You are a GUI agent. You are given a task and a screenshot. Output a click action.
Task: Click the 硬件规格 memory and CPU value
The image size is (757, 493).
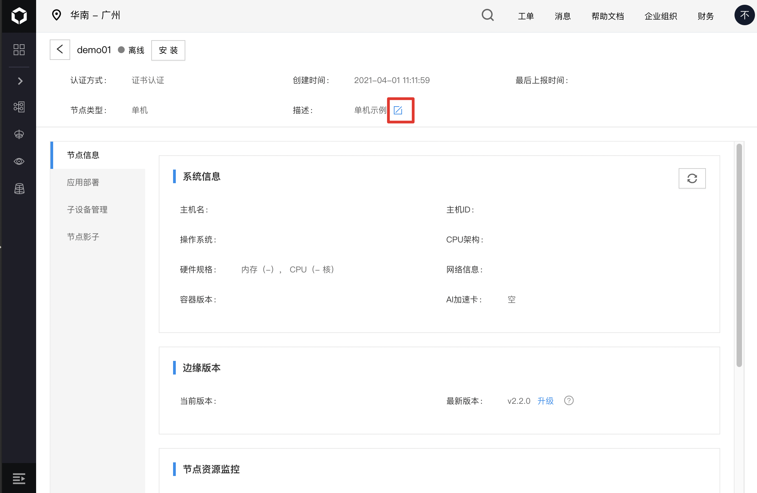[288, 270]
